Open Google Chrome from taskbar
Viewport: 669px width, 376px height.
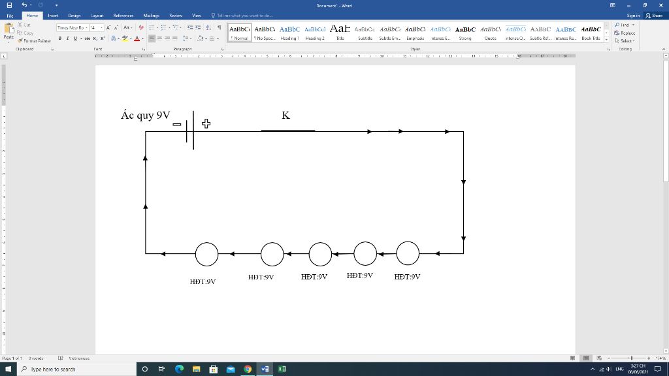point(248,369)
